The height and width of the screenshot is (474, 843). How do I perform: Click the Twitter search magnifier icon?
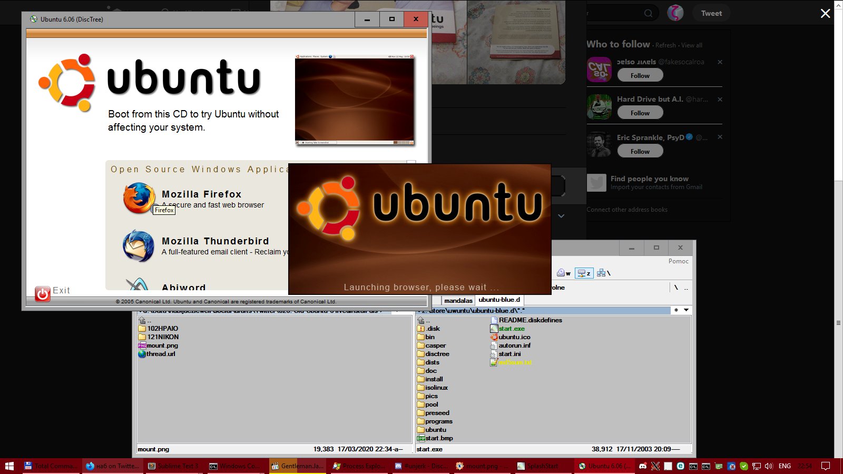[x=648, y=14]
